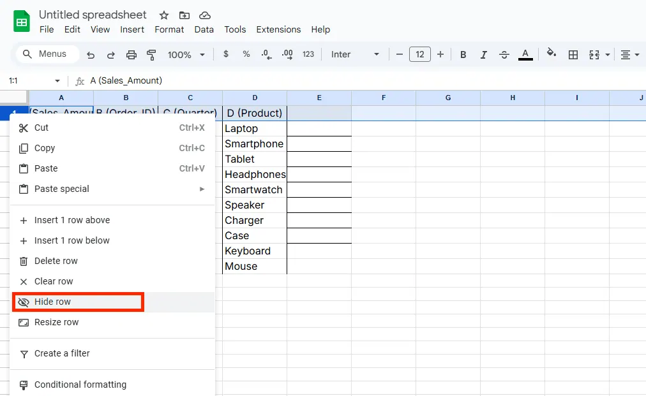Viewport: 646px width, 396px height.
Task: Open the zoom 100% dropdown
Action: click(186, 55)
